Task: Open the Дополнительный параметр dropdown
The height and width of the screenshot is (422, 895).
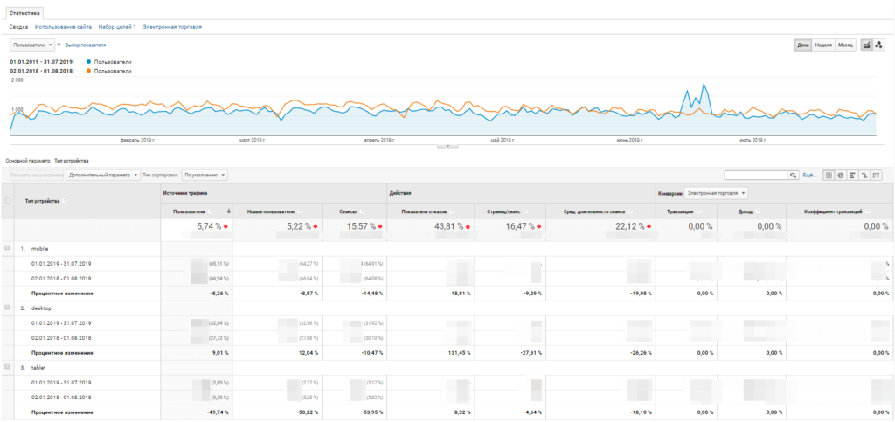Action: click(x=103, y=175)
